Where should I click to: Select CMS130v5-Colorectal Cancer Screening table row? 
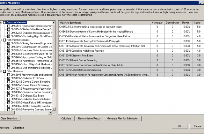pos(131,70)
